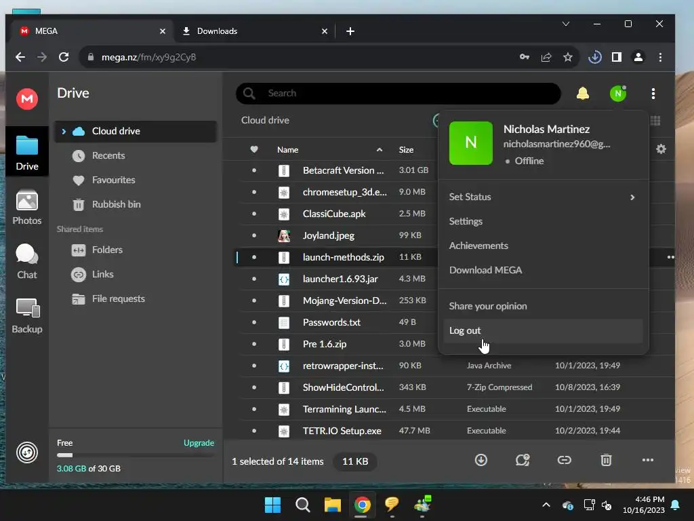Open a new browser tab
This screenshot has width=694, height=521.
tap(350, 31)
